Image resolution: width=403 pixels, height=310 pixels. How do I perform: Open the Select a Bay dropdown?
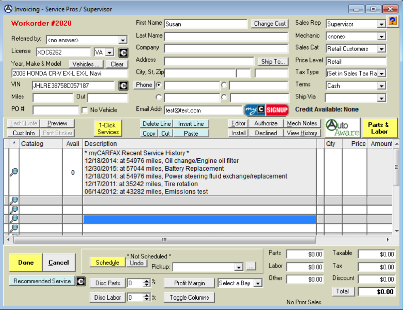[258, 283]
